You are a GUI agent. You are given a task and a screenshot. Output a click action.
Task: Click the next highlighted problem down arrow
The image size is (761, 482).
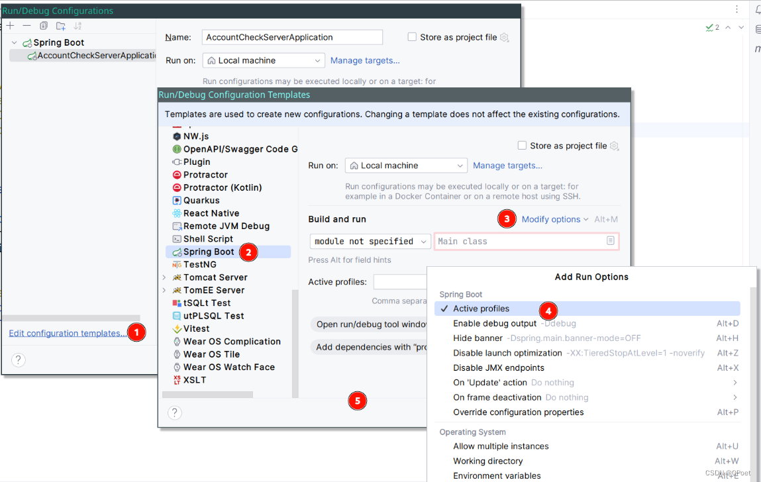[741, 27]
